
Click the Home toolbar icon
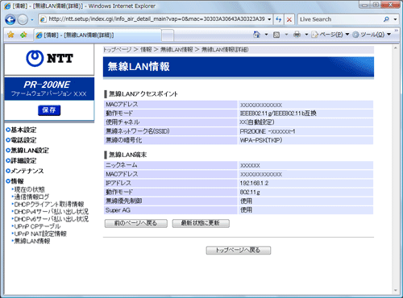click(x=257, y=35)
